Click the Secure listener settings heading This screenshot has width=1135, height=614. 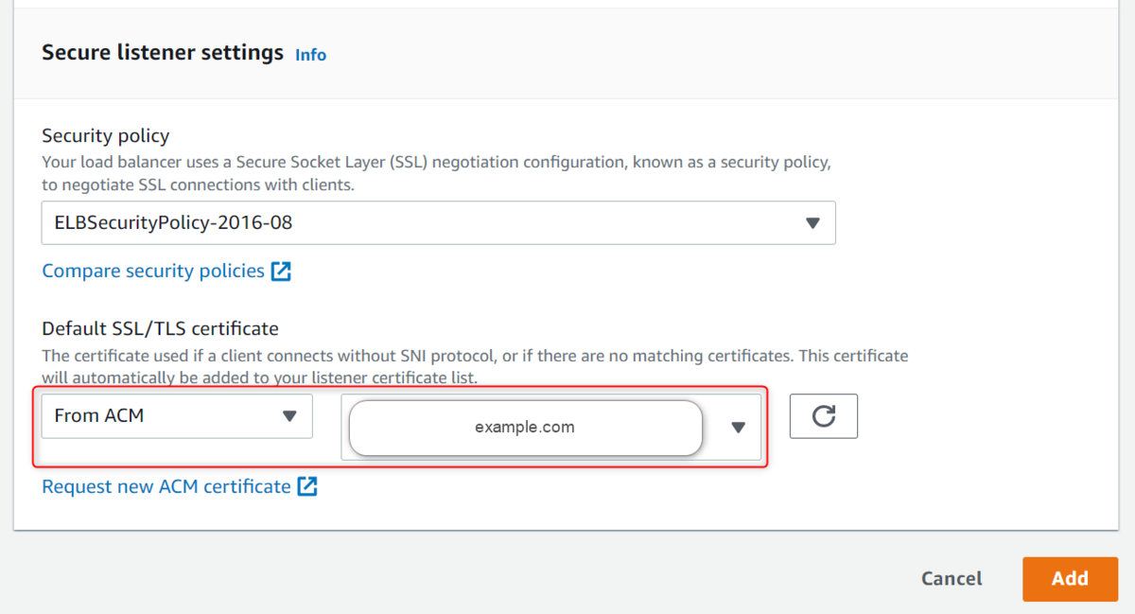tap(163, 53)
